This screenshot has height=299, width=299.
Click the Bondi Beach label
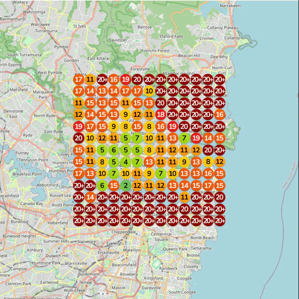point(202,238)
